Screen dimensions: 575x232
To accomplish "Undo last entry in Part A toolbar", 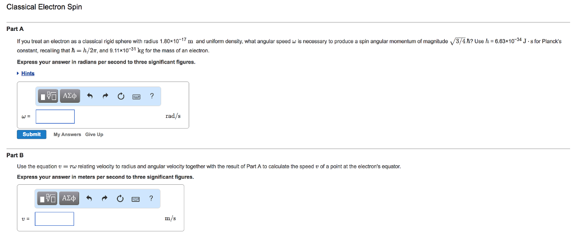I will 90,97.
